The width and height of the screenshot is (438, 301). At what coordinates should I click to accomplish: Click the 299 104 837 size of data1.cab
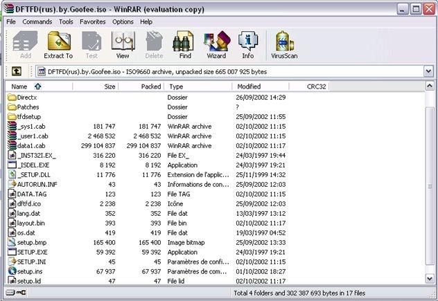[98, 145]
